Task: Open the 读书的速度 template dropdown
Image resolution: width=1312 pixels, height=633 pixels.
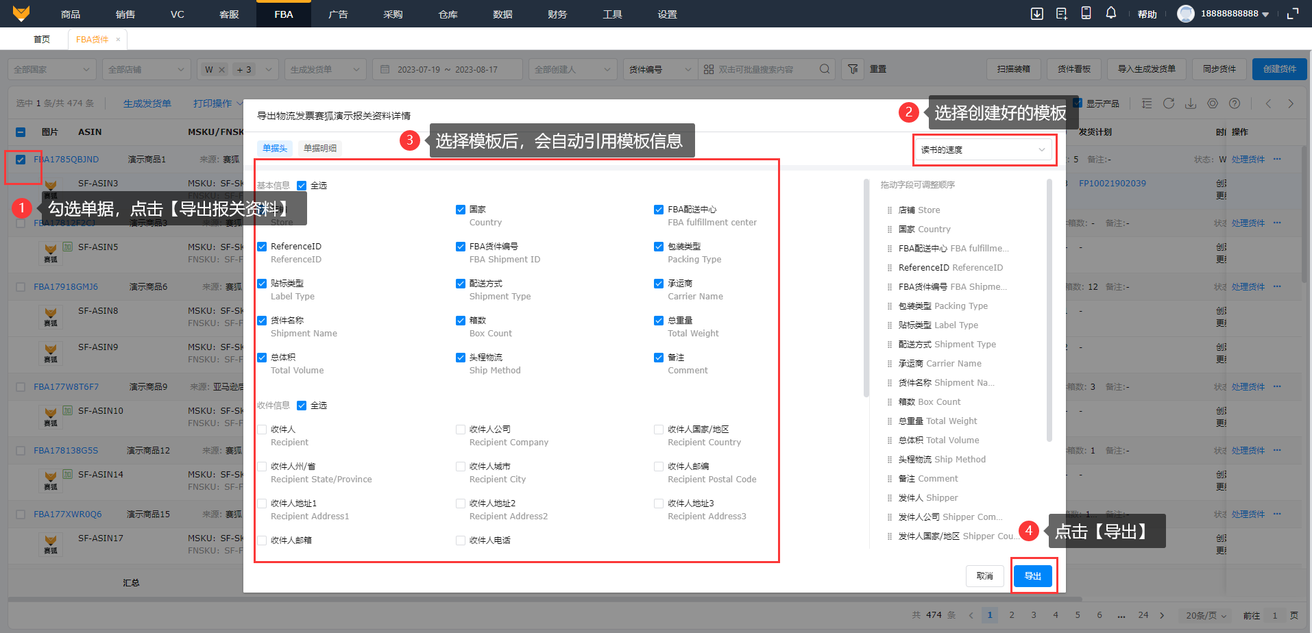Action: tap(983, 150)
